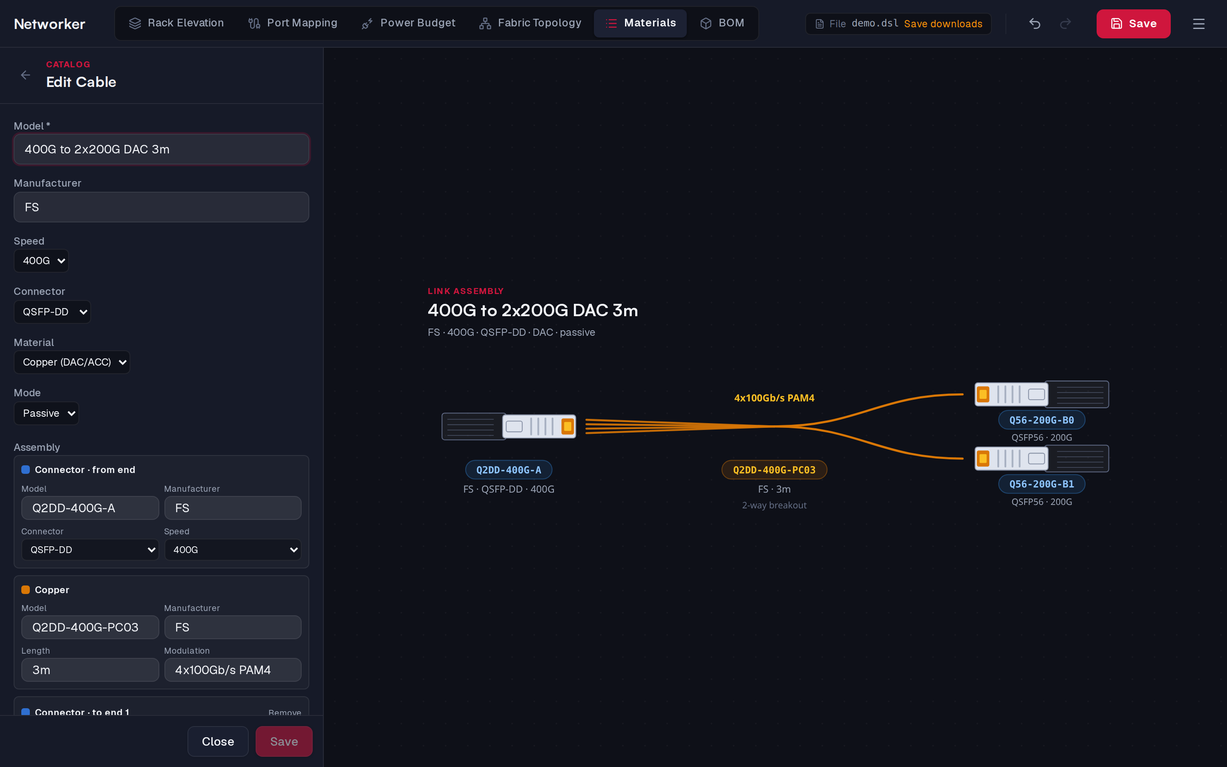This screenshot has height=767, width=1227.
Task: Click the top Manufacturer FS field
Action: (x=161, y=207)
